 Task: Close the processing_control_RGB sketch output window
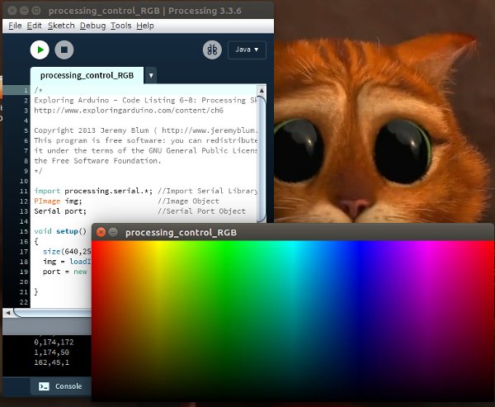tap(99, 232)
